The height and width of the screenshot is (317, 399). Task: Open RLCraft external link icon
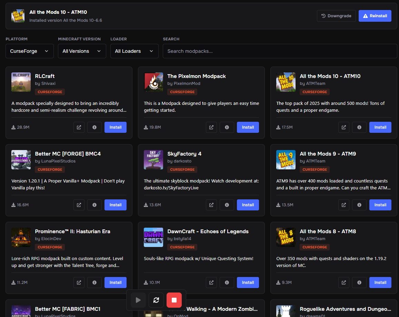click(x=79, y=127)
